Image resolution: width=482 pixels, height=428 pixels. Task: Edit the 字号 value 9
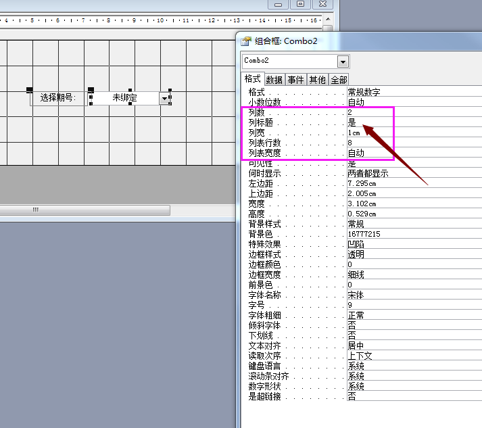point(414,305)
